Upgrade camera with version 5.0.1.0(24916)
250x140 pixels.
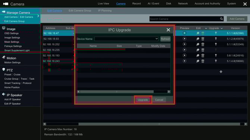point(216,55)
